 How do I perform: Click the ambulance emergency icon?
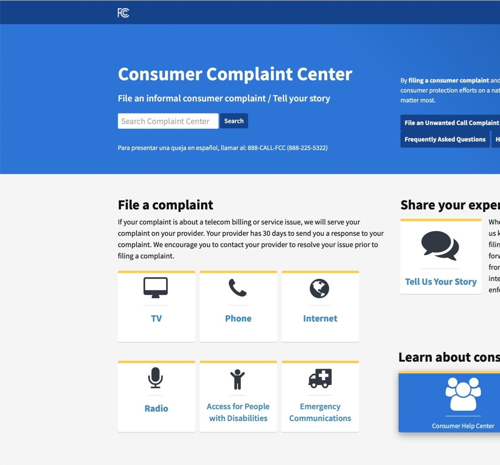[320, 379]
